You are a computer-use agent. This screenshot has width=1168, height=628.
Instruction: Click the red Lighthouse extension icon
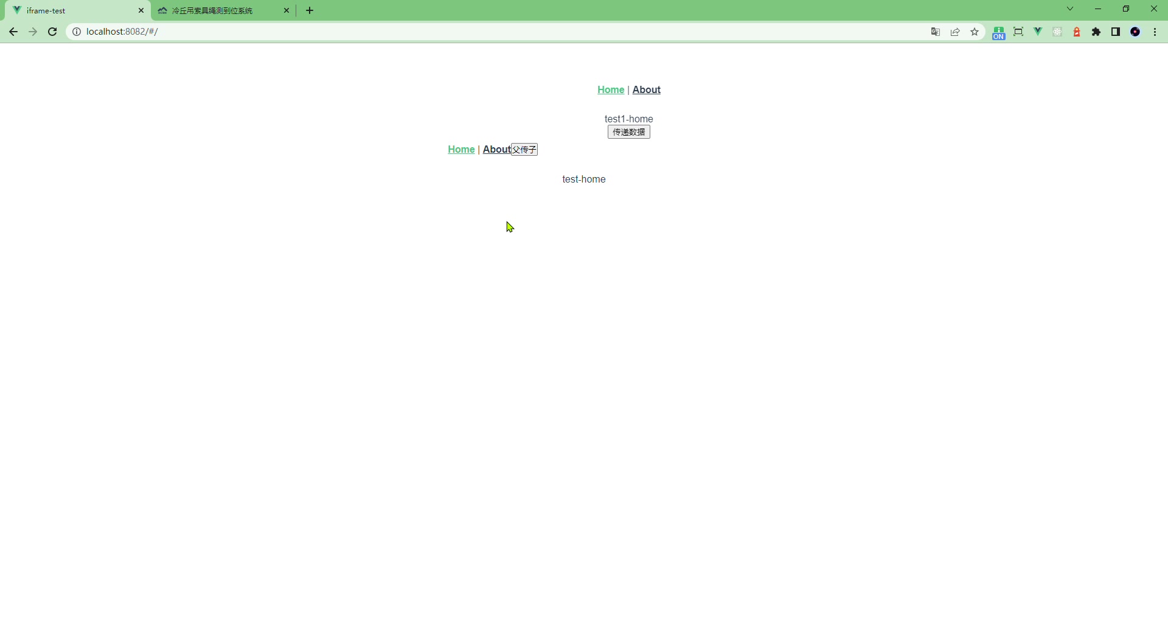1077,32
